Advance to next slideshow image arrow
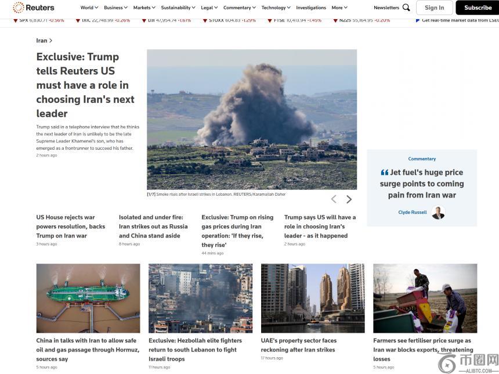The height and width of the screenshot is (374, 499). click(349, 199)
